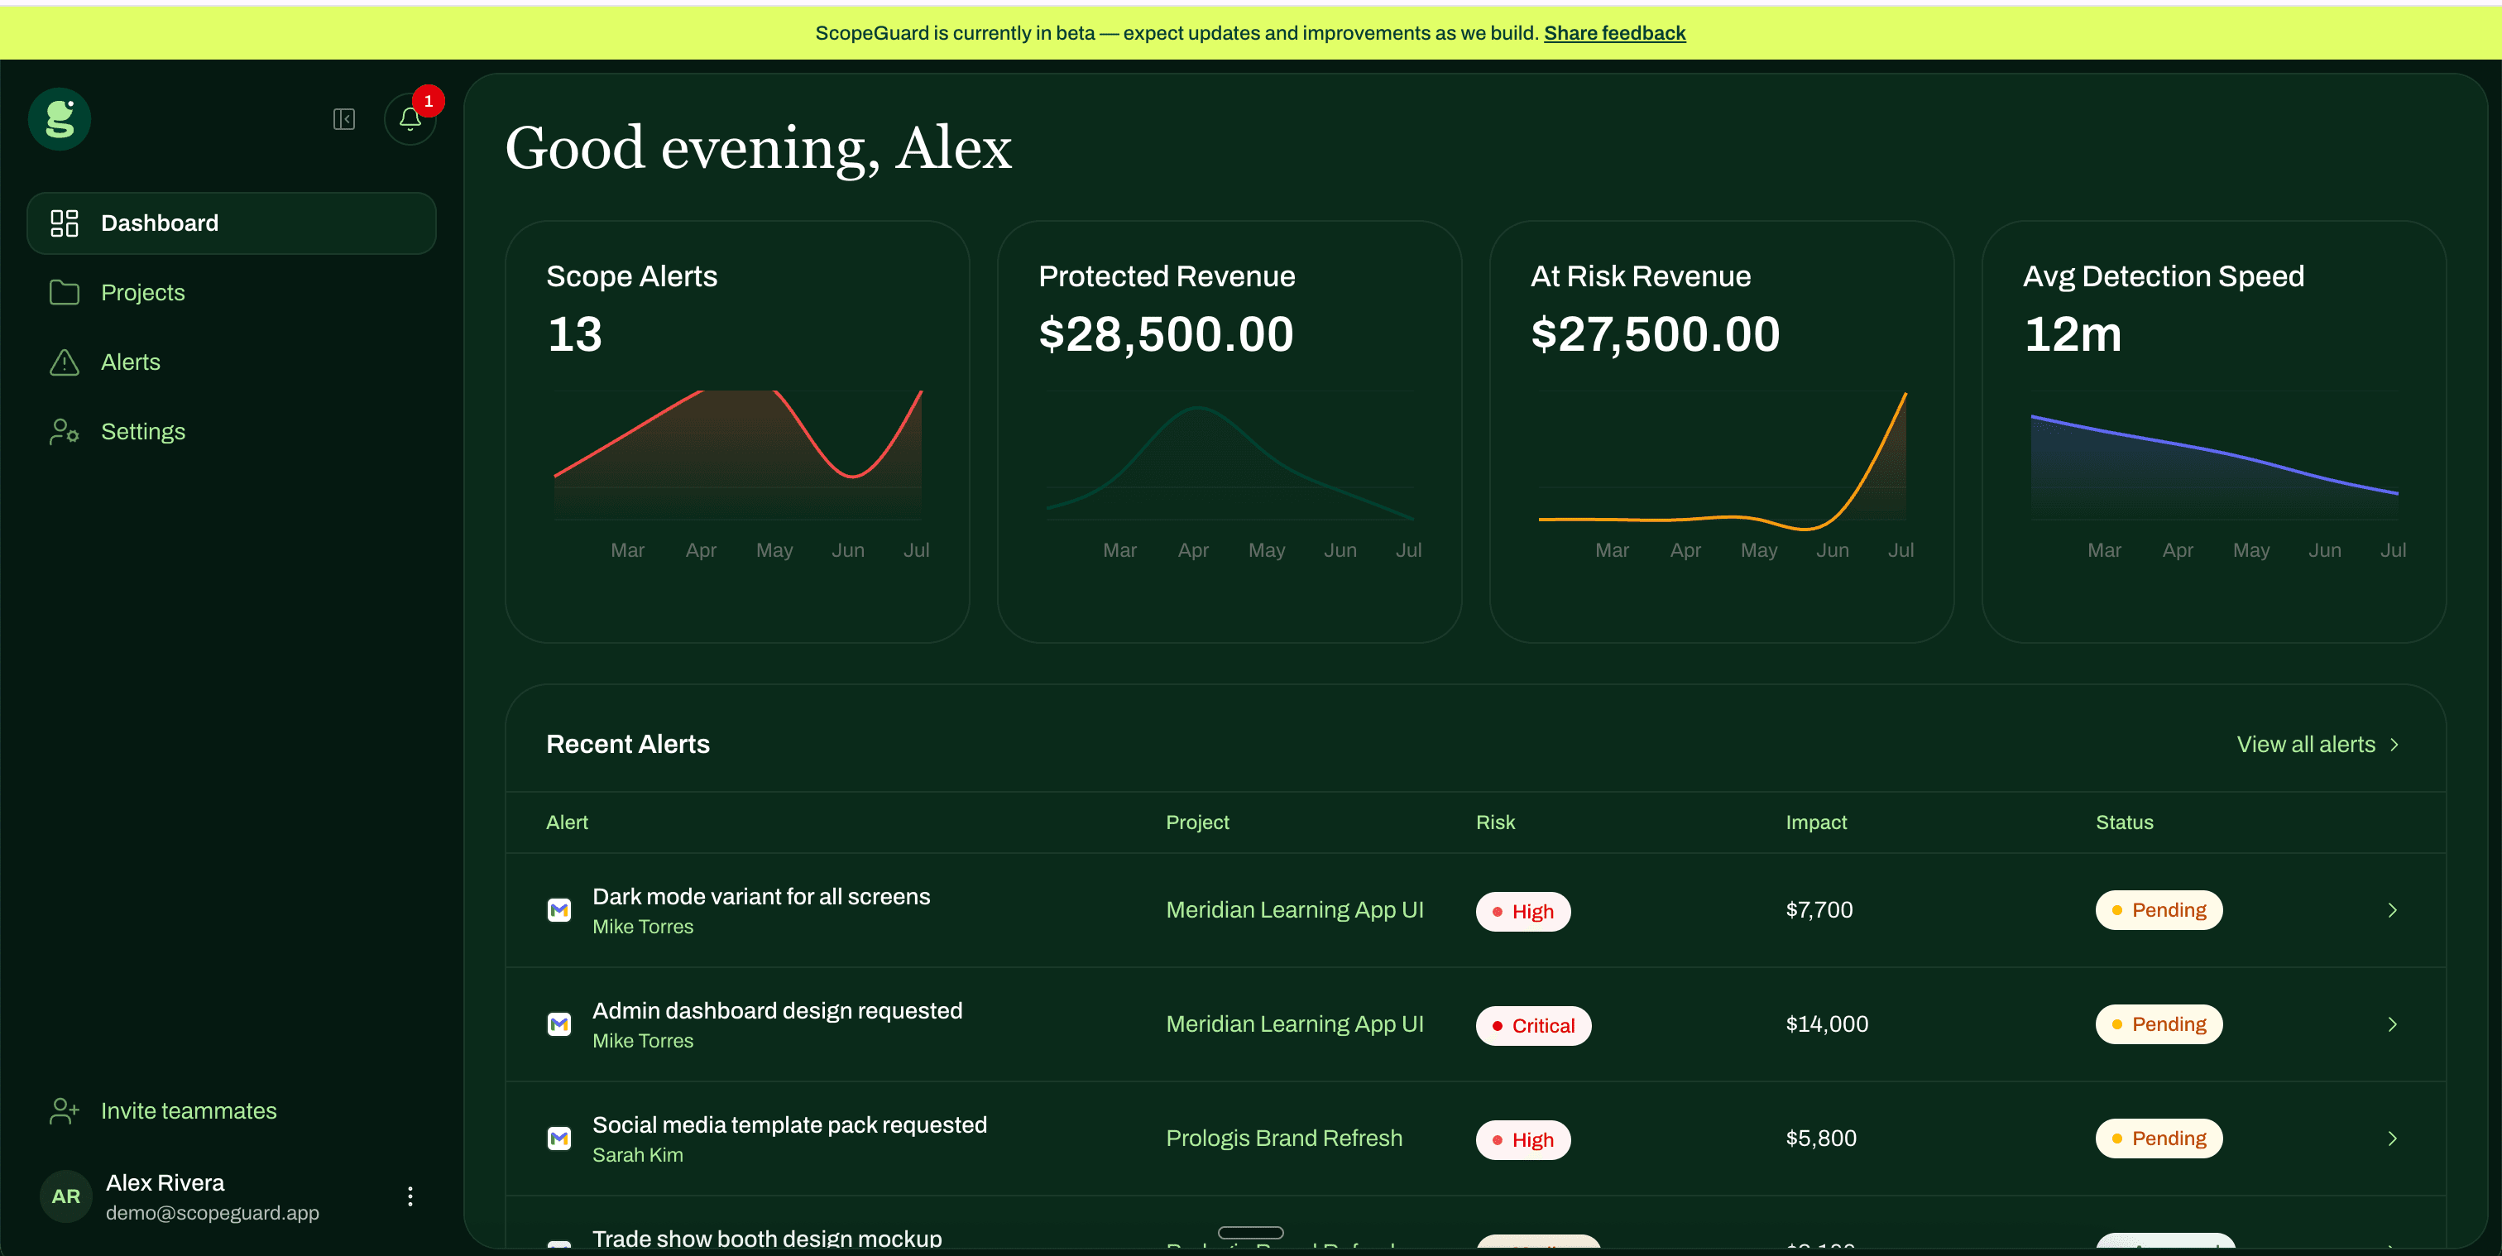Click Gmail icon on Social media template alert
This screenshot has width=2502, height=1256.
[559, 1139]
